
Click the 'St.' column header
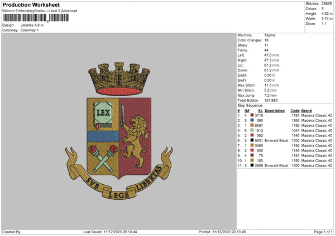click(260, 111)
